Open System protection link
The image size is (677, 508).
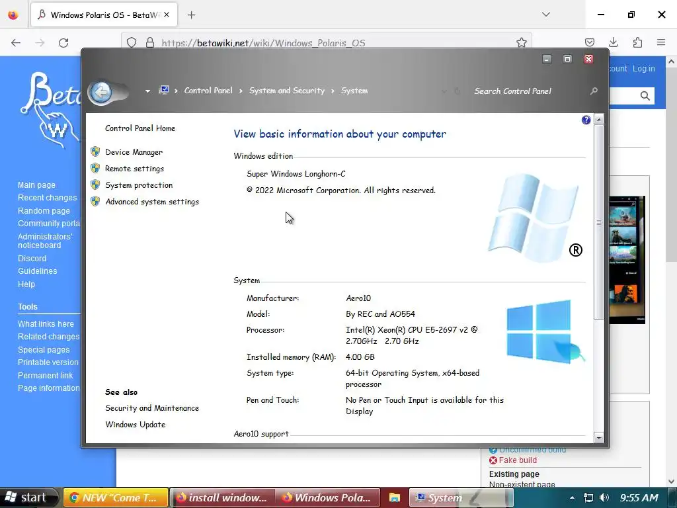point(139,185)
